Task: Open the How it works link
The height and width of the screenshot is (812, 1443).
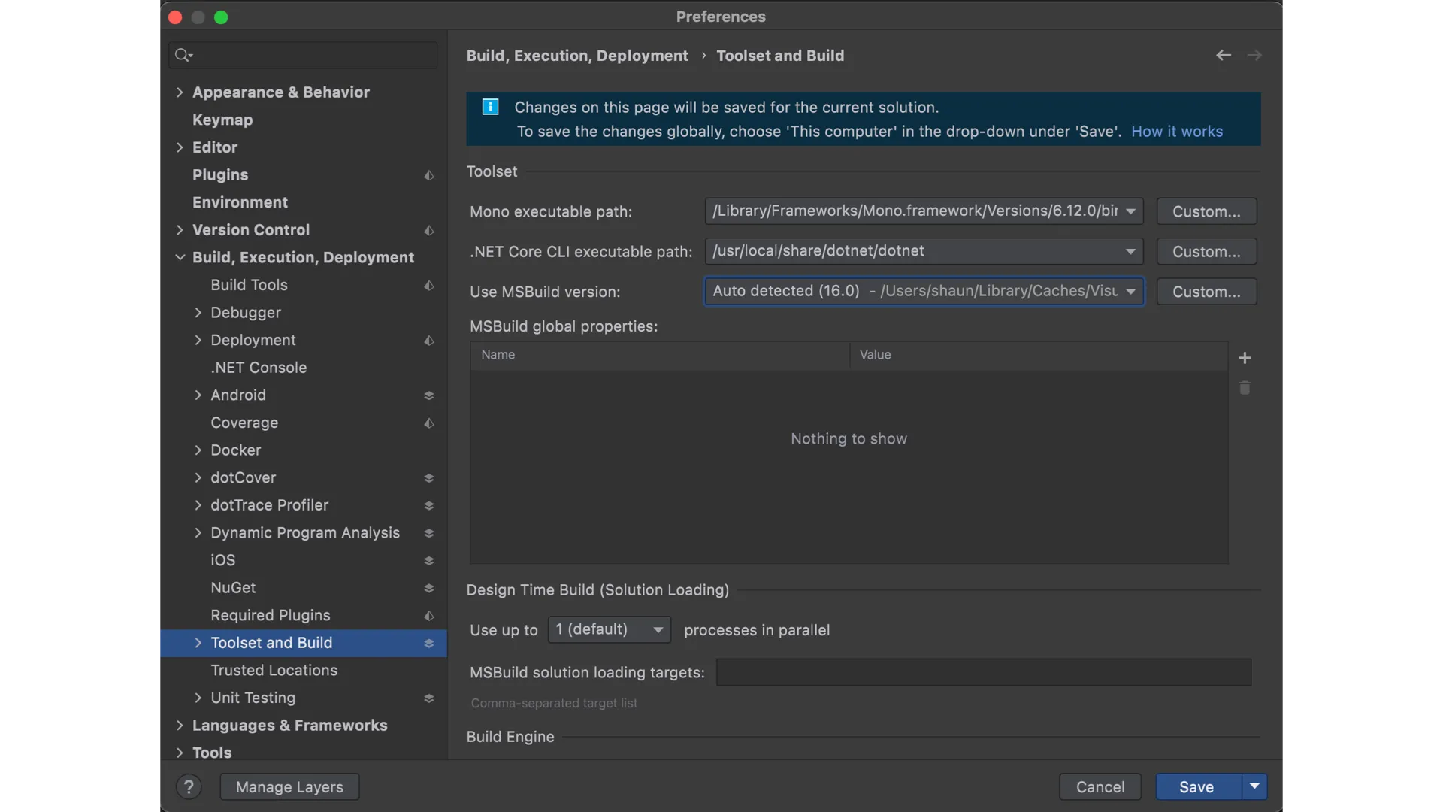Action: point(1177,132)
